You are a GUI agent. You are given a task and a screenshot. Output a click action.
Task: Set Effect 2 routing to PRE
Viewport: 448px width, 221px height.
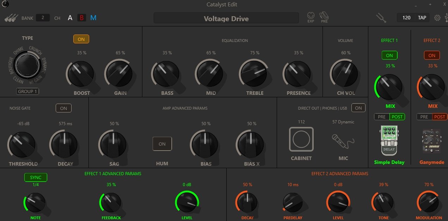pyautogui.click(x=424, y=117)
